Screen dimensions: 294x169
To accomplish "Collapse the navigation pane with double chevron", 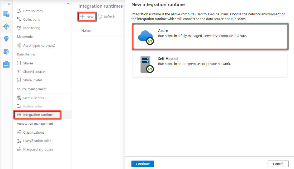I will 68,3.
